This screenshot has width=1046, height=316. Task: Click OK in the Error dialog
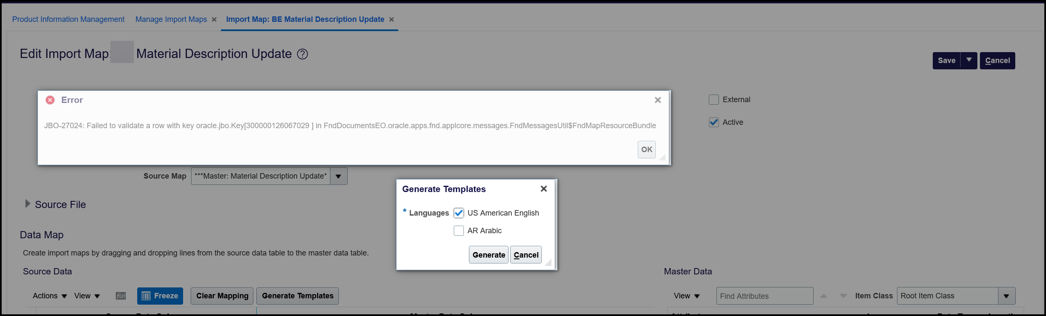[x=647, y=150]
